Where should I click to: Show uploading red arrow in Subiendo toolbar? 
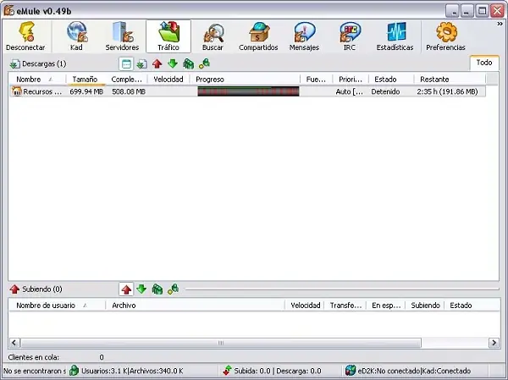point(126,289)
